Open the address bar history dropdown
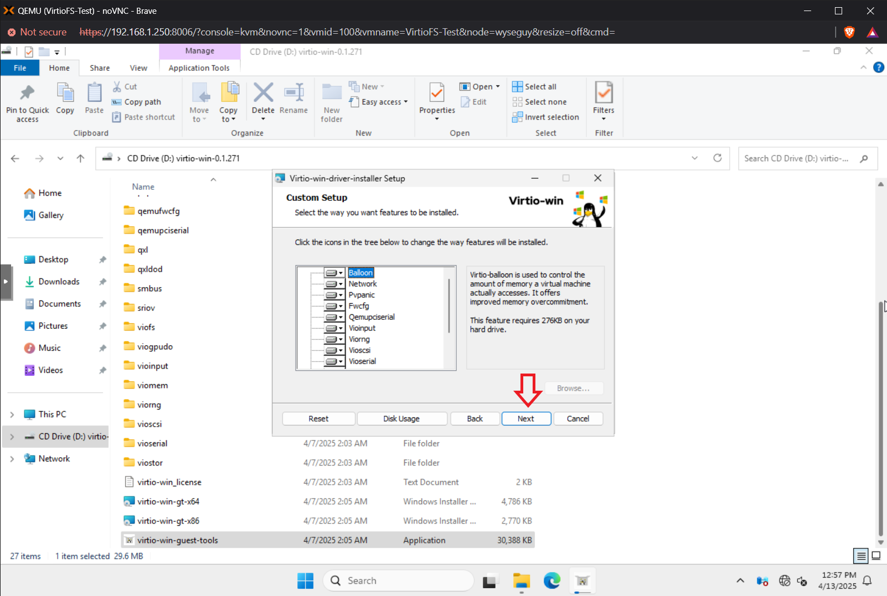This screenshot has width=887, height=596. 695,158
